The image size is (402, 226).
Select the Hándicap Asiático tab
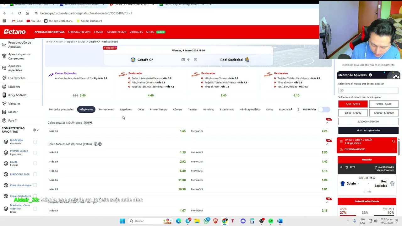point(250,109)
